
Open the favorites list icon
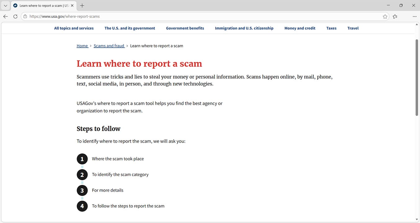tap(395, 16)
